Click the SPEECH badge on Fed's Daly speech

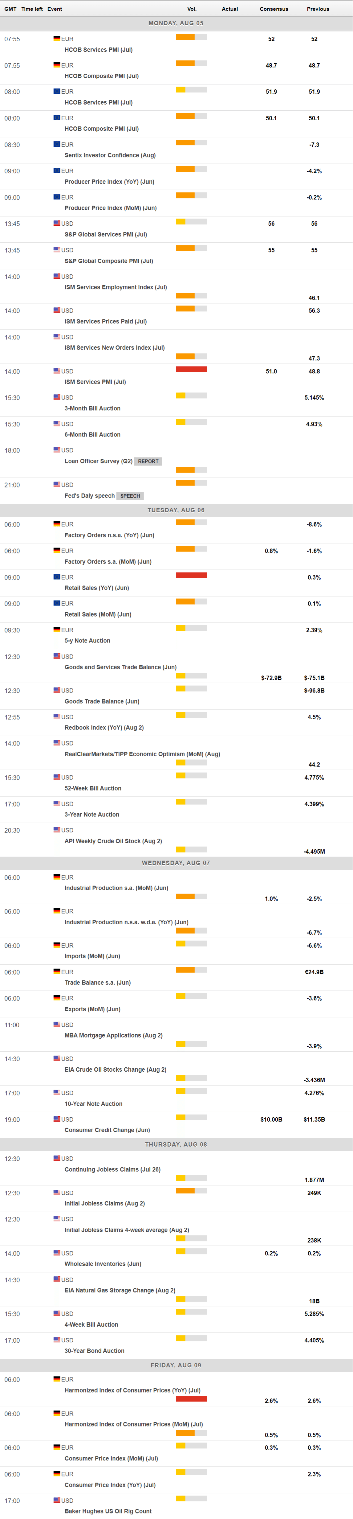tap(130, 496)
